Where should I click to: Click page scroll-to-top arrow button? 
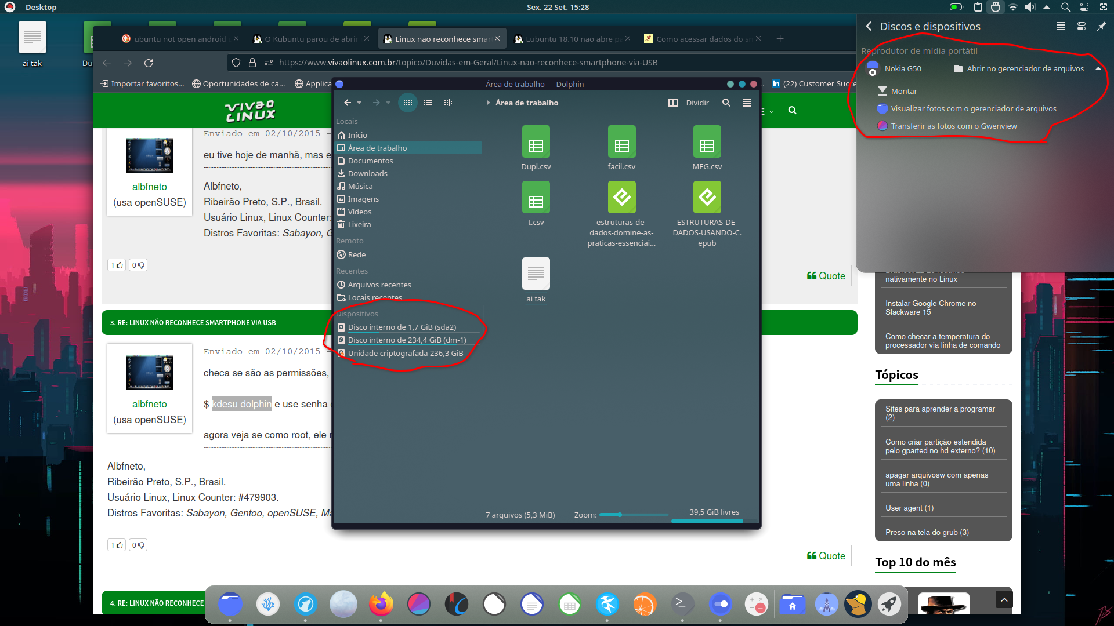[x=1004, y=599]
